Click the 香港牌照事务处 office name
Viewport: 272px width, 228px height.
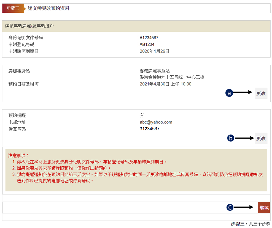pyautogui.click(x=155, y=71)
